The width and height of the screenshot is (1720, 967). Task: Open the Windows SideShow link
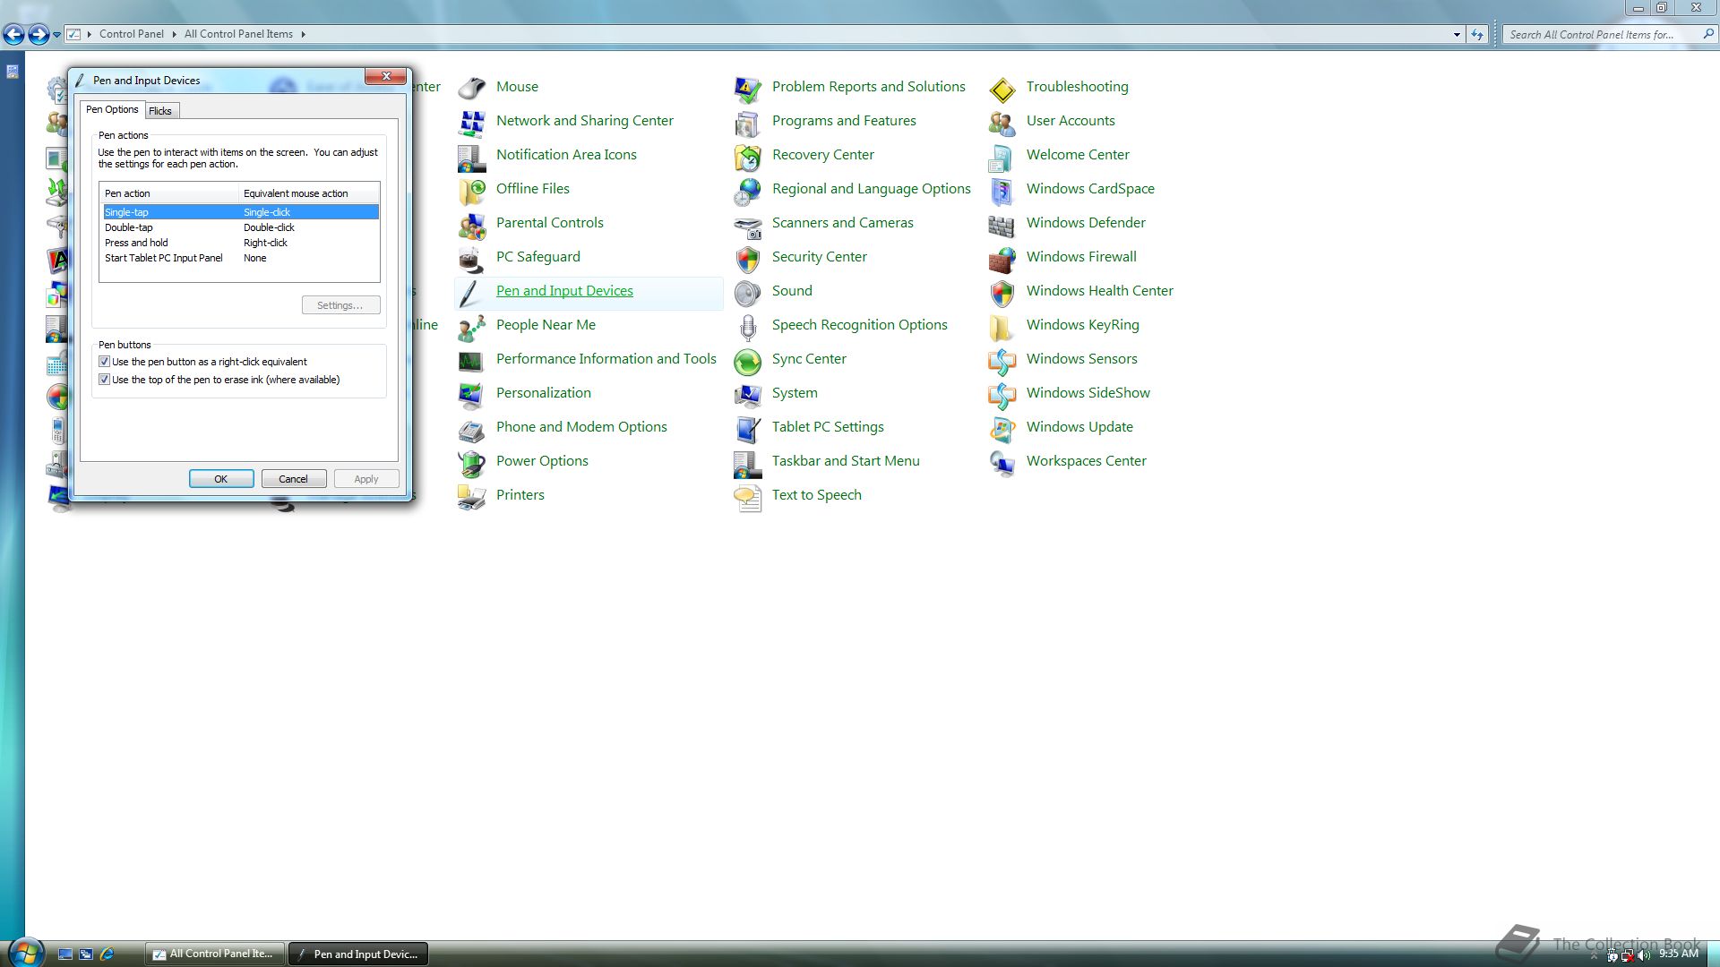pos(1088,393)
